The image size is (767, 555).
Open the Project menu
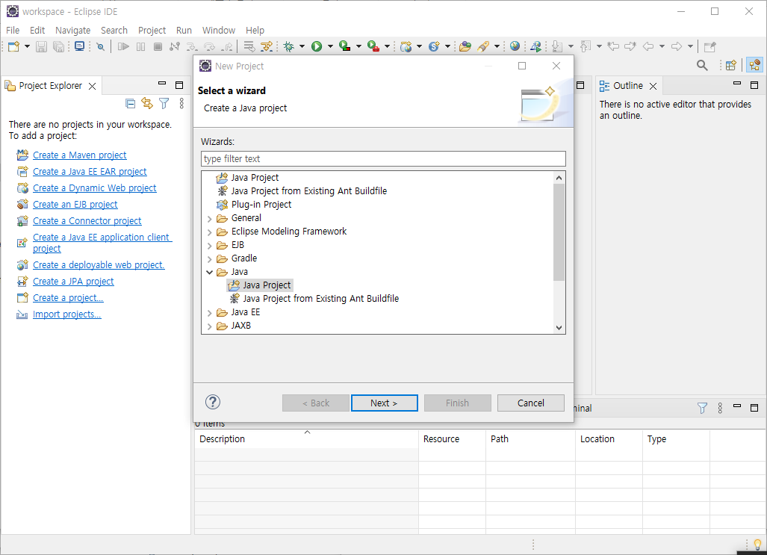point(152,31)
